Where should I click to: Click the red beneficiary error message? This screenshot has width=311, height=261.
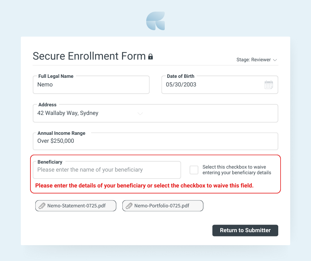tap(144, 185)
